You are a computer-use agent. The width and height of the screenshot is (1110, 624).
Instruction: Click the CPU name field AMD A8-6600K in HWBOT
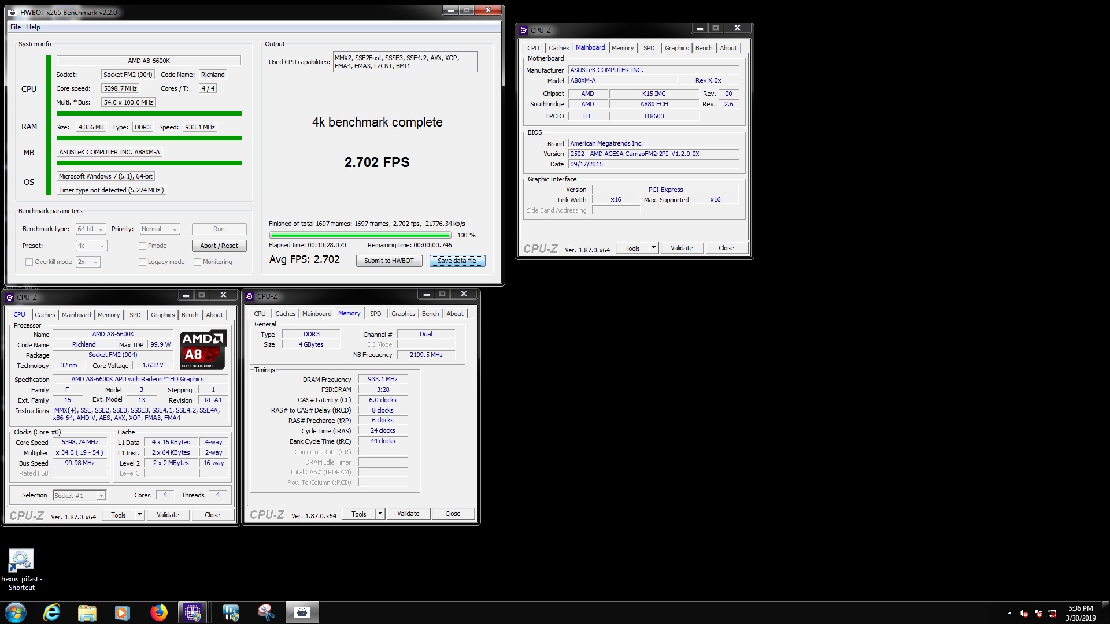point(149,61)
